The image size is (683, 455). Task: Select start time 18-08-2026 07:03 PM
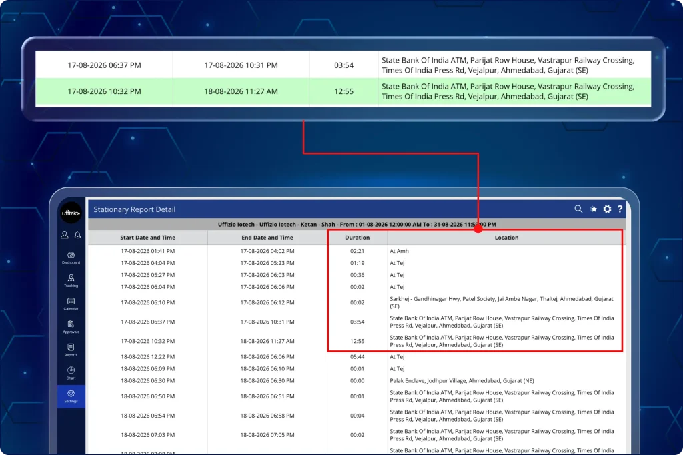click(147, 434)
